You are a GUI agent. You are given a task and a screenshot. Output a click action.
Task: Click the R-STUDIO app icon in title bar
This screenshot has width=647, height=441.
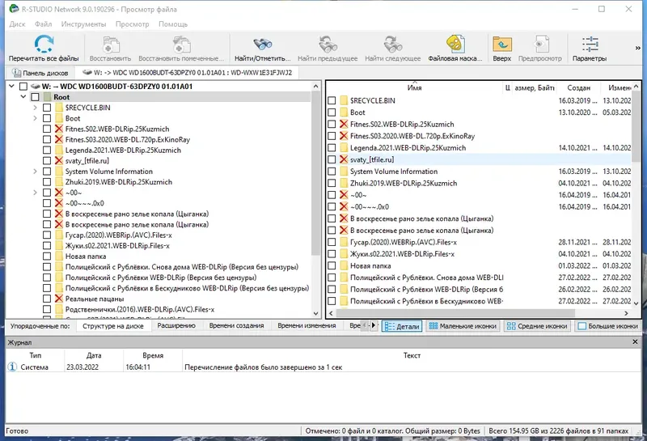coord(14,9)
